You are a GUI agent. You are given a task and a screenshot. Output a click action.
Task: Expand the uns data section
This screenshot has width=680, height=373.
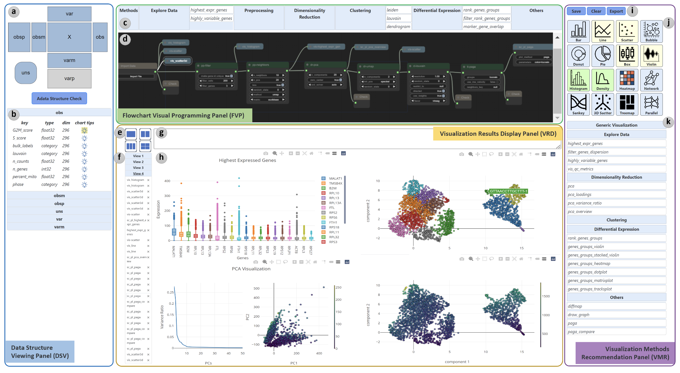point(59,211)
